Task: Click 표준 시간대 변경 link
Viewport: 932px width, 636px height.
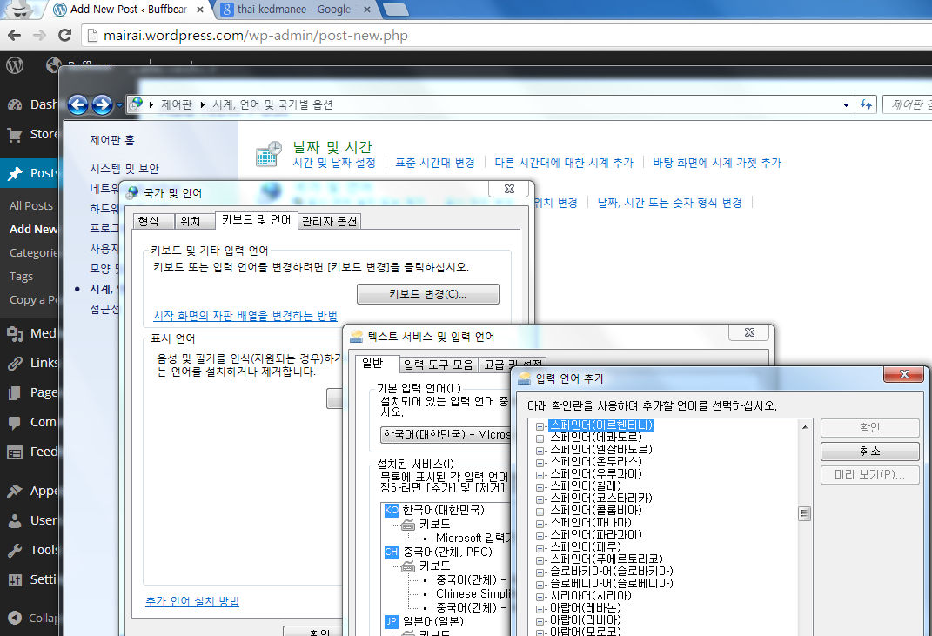Action: point(435,163)
